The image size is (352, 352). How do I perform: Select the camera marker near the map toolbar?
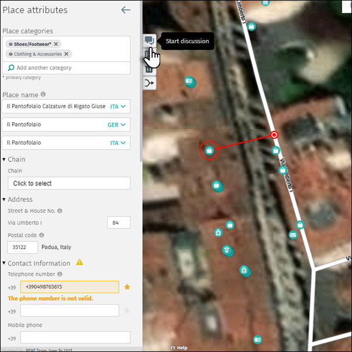click(189, 82)
